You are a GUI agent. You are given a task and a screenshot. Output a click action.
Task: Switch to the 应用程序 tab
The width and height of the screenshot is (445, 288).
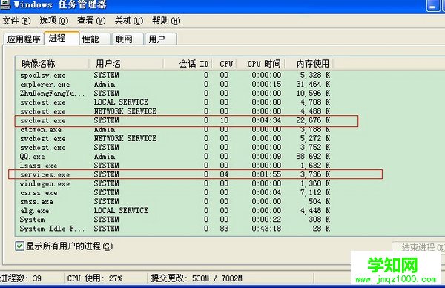click(x=24, y=39)
